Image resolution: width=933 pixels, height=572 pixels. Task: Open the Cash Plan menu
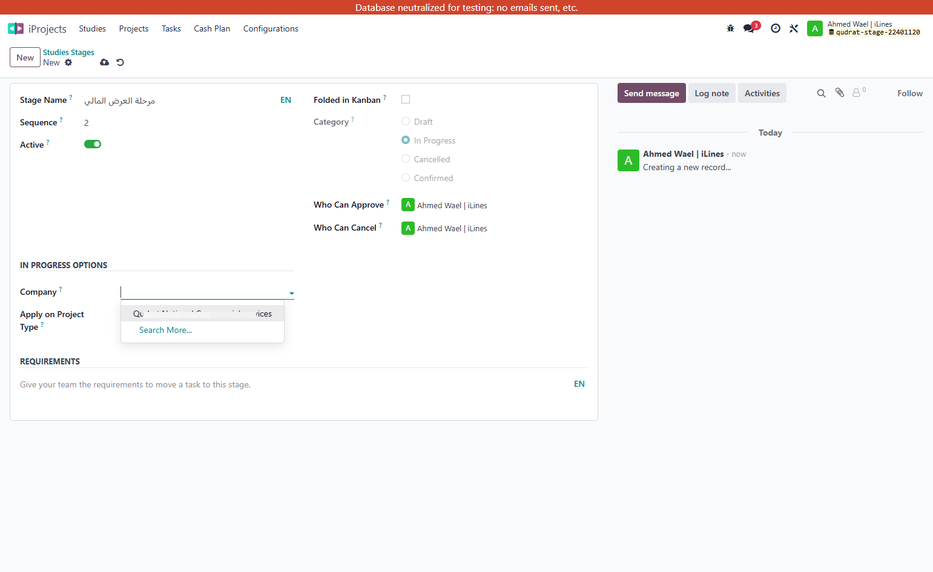pyautogui.click(x=212, y=28)
